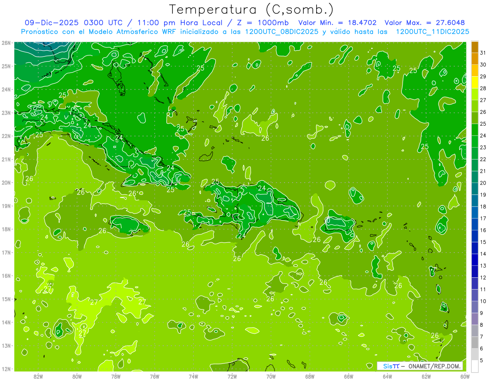
Task: Click the color scale value "15"
Action: click(x=483, y=242)
